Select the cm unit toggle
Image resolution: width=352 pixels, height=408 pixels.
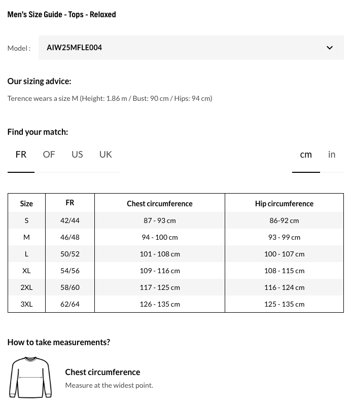[x=306, y=155]
